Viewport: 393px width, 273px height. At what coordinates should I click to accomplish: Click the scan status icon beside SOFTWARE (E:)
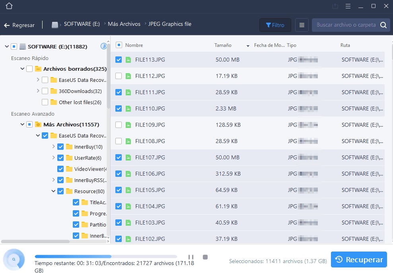(x=103, y=46)
